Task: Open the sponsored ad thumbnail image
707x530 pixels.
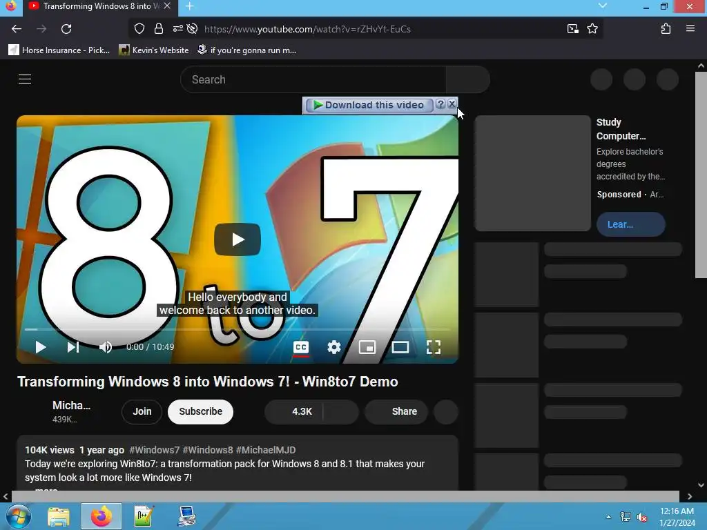Action: pyautogui.click(x=533, y=173)
